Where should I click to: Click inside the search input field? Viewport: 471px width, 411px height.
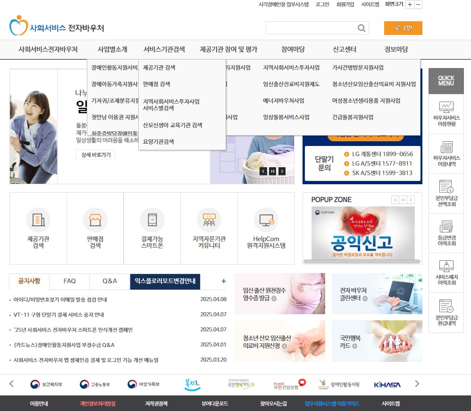[x=311, y=28]
